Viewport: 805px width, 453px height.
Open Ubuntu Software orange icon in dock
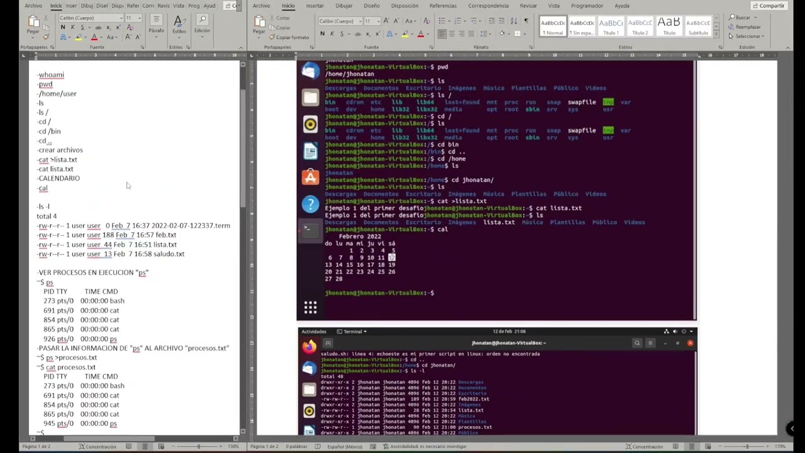coord(310,177)
